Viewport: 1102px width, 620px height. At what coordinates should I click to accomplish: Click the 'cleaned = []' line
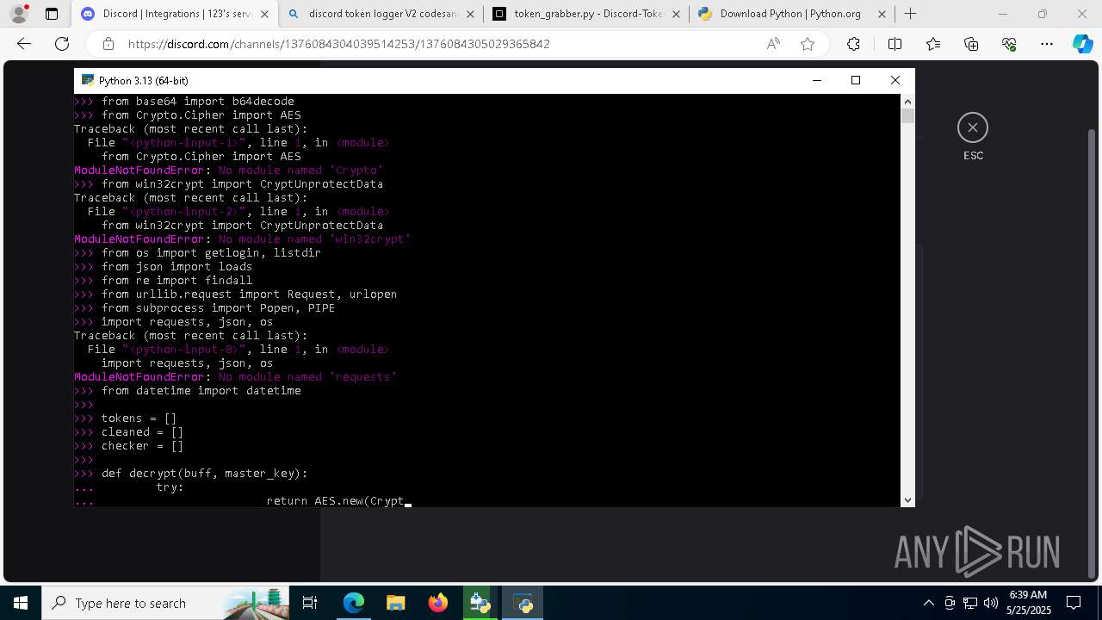[x=142, y=432]
